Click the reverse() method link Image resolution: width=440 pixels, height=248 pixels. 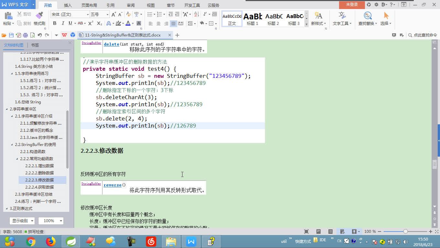pos(113,185)
